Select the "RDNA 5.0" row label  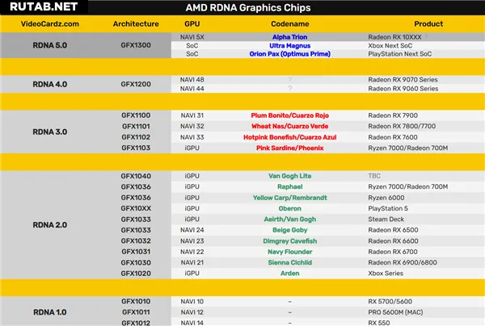click(50, 45)
